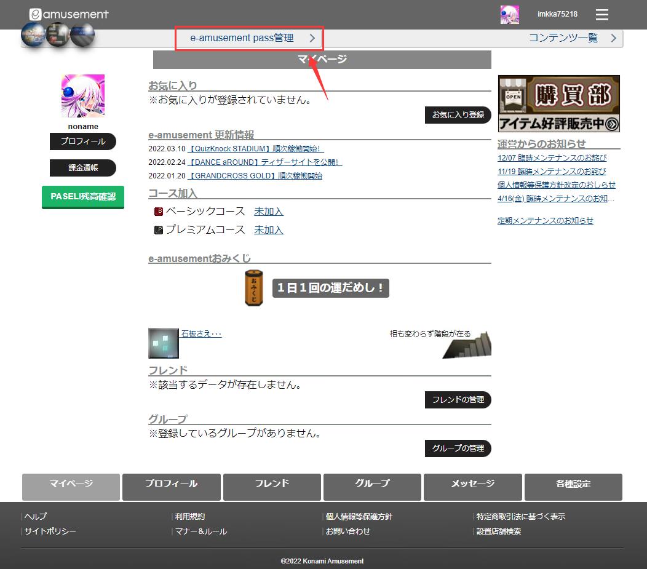Image resolution: width=647 pixels, height=569 pixels.
Task: Click the stone tablet game thumbnail
Action: (163, 343)
